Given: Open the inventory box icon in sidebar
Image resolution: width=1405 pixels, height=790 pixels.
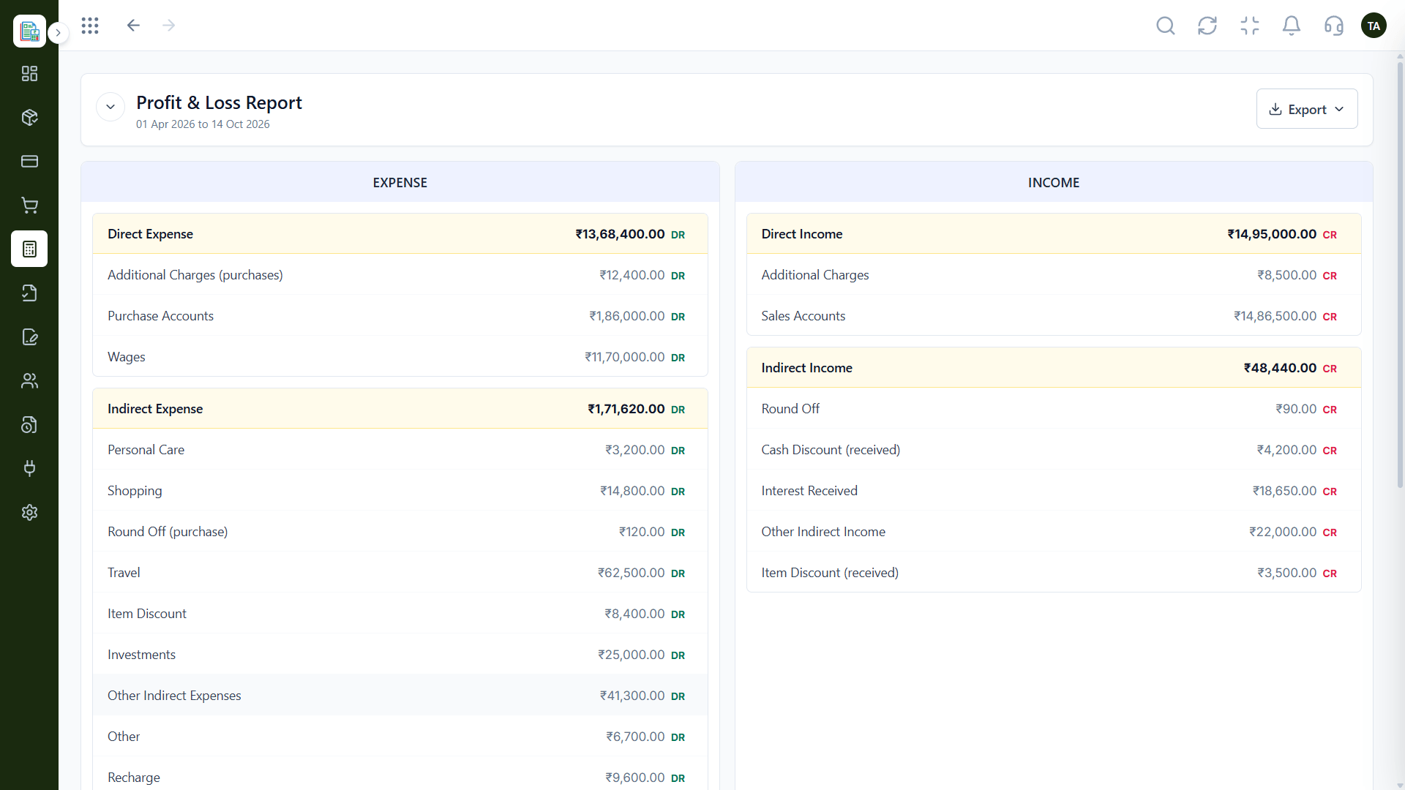Looking at the screenshot, I should pos(29,117).
